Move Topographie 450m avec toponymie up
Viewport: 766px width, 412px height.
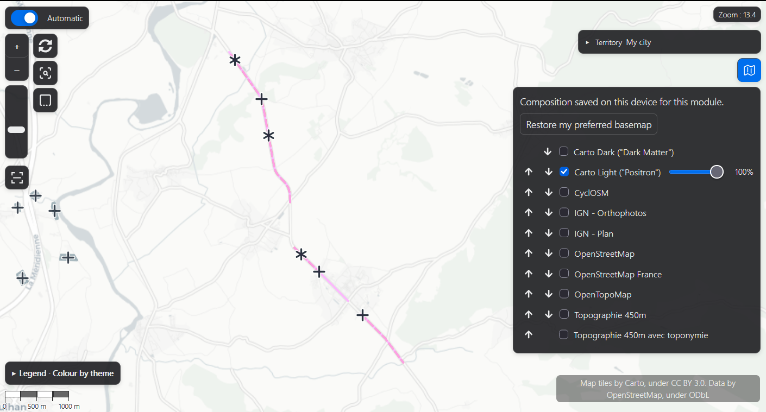pyautogui.click(x=529, y=335)
